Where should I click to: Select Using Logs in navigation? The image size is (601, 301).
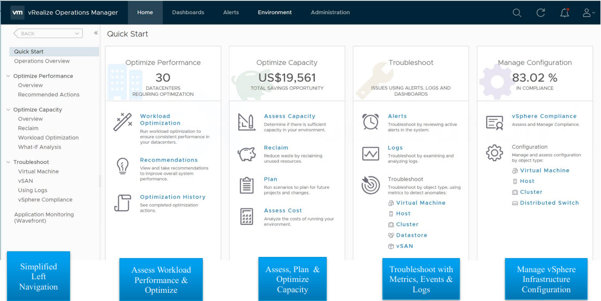[33, 190]
